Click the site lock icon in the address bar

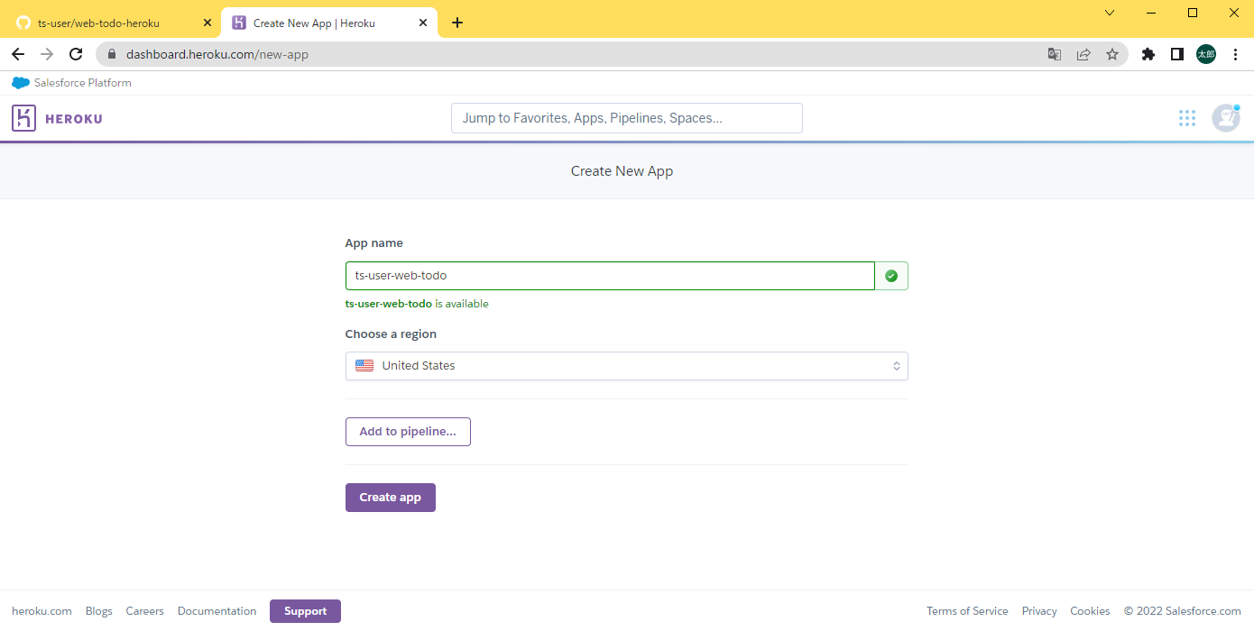click(112, 54)
